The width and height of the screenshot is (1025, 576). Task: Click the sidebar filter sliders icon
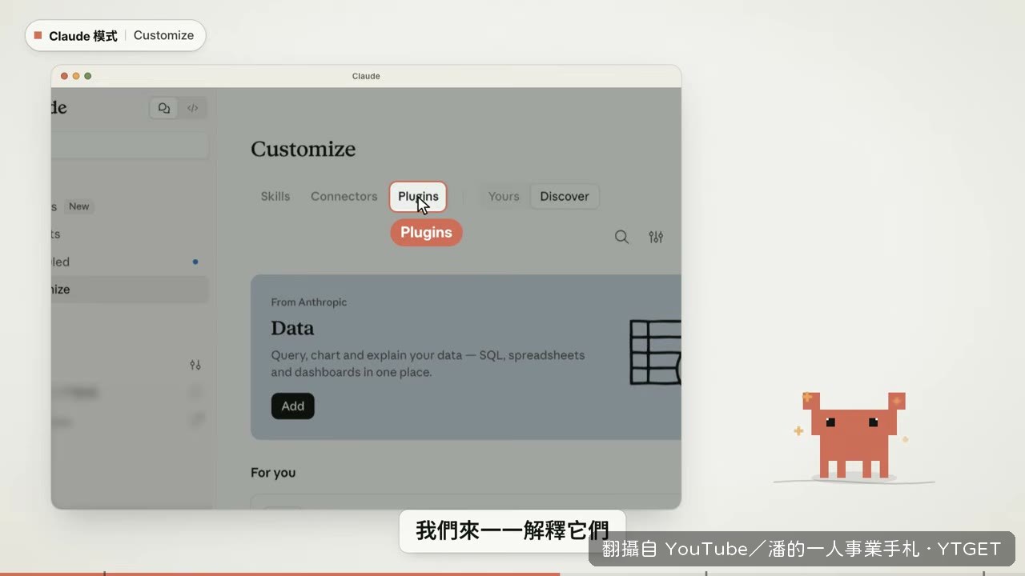coord(195,365)
